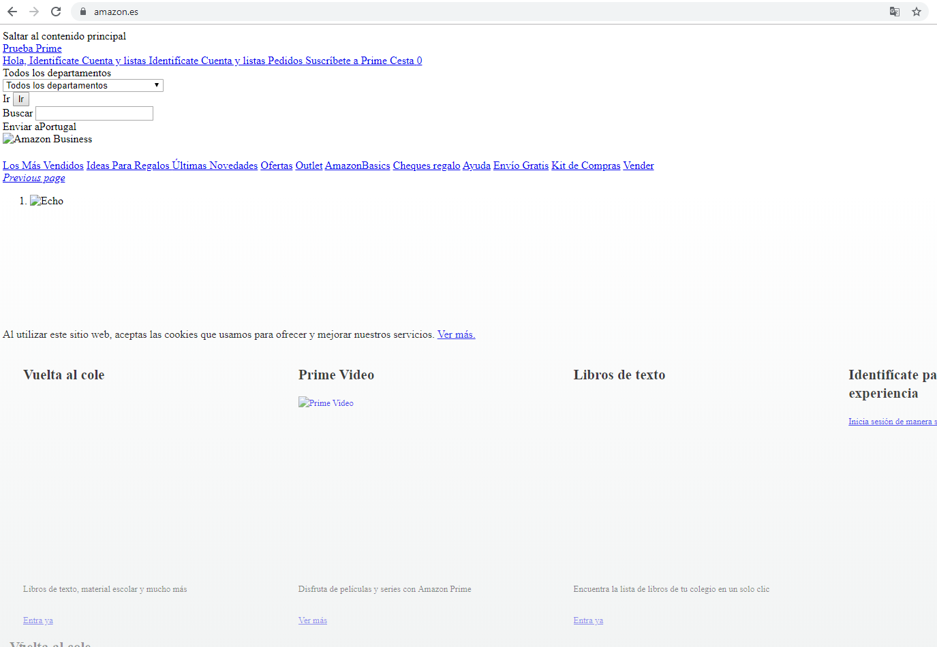Screen dimensions: 937x647
Task: Click the Echo broken image item
Action: point(46,201)
